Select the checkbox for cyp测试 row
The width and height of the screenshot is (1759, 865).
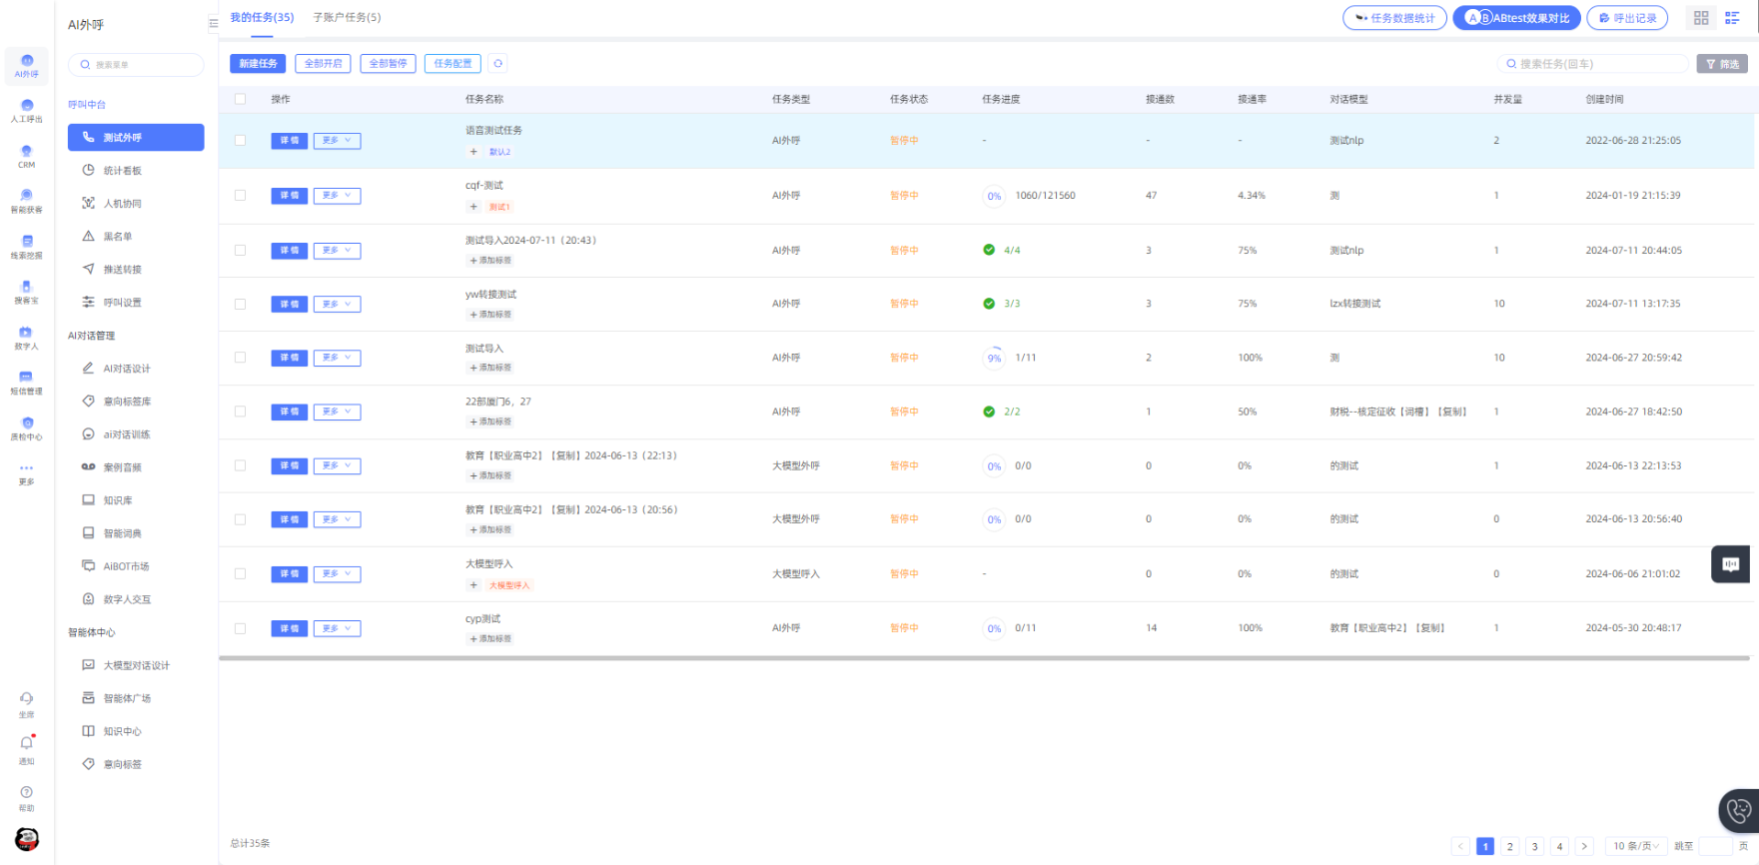tap(240, 628)
